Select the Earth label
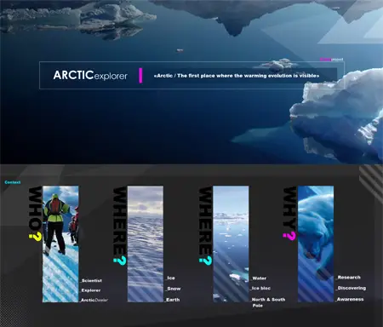This screenshot has height=327, width=383. (x=173, y=300)
